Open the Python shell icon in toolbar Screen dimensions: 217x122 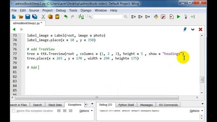click(x=156, y=17)
